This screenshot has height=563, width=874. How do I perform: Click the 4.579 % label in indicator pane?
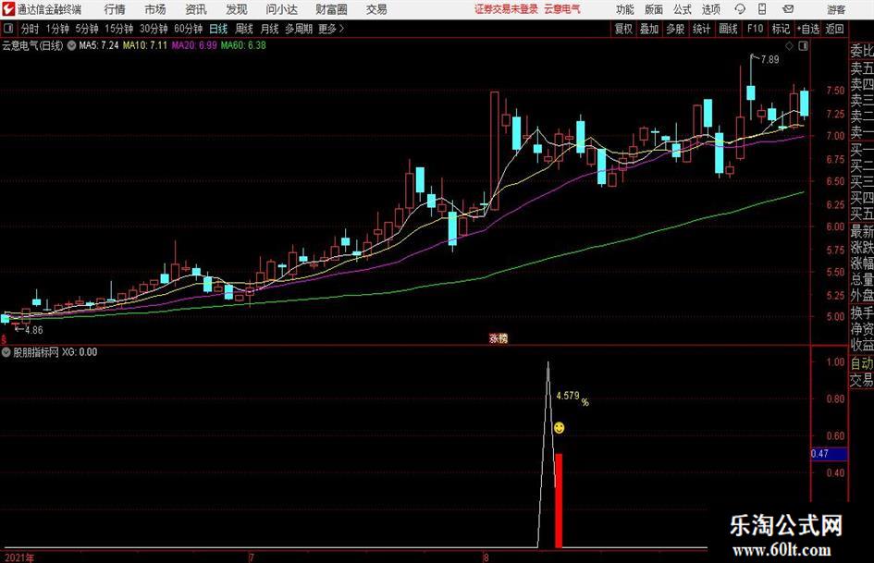(572, 398)
